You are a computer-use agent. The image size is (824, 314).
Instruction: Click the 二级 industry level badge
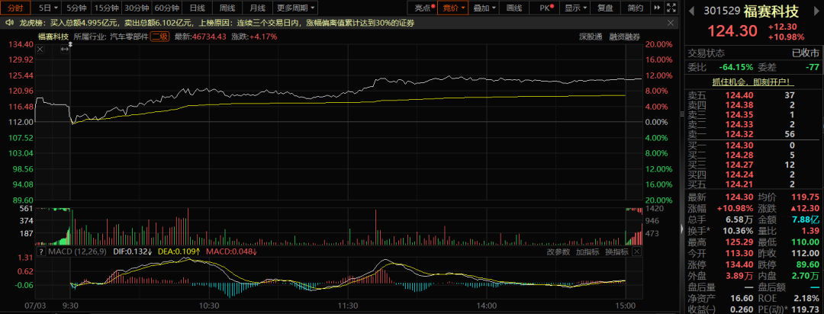pos(159,37)
